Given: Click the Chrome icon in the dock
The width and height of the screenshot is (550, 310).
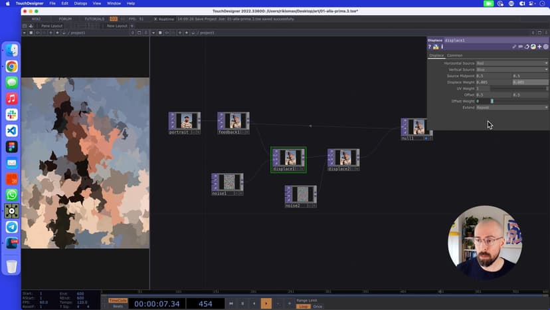Looking at the screenshot, I should pos(11,67).
